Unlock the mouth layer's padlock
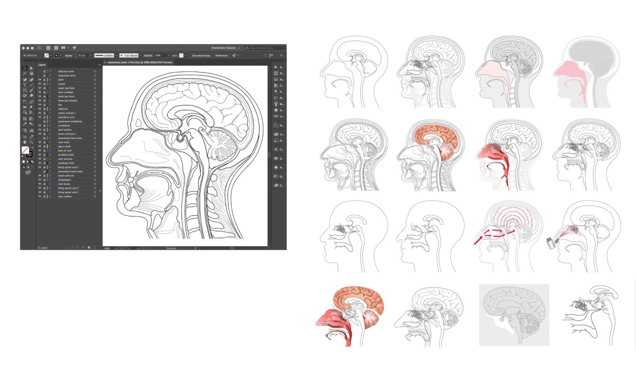Viewport: 636px width, 381px height. click(44, 84)
